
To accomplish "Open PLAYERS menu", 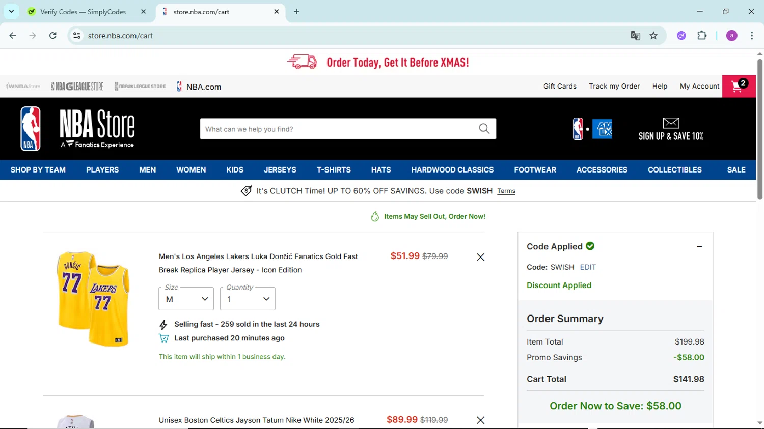I will pos(102,170).
